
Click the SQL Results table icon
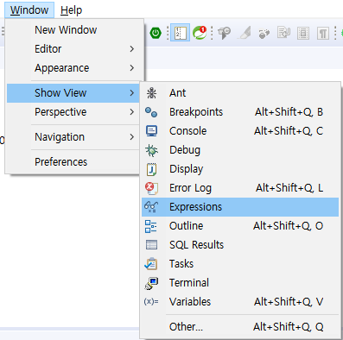[151, 245]
